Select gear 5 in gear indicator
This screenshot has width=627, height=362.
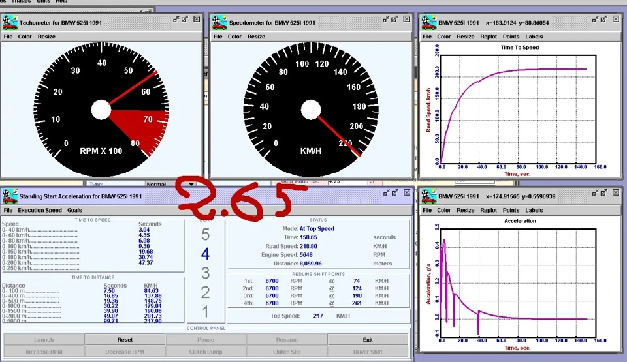coord(206,235)
